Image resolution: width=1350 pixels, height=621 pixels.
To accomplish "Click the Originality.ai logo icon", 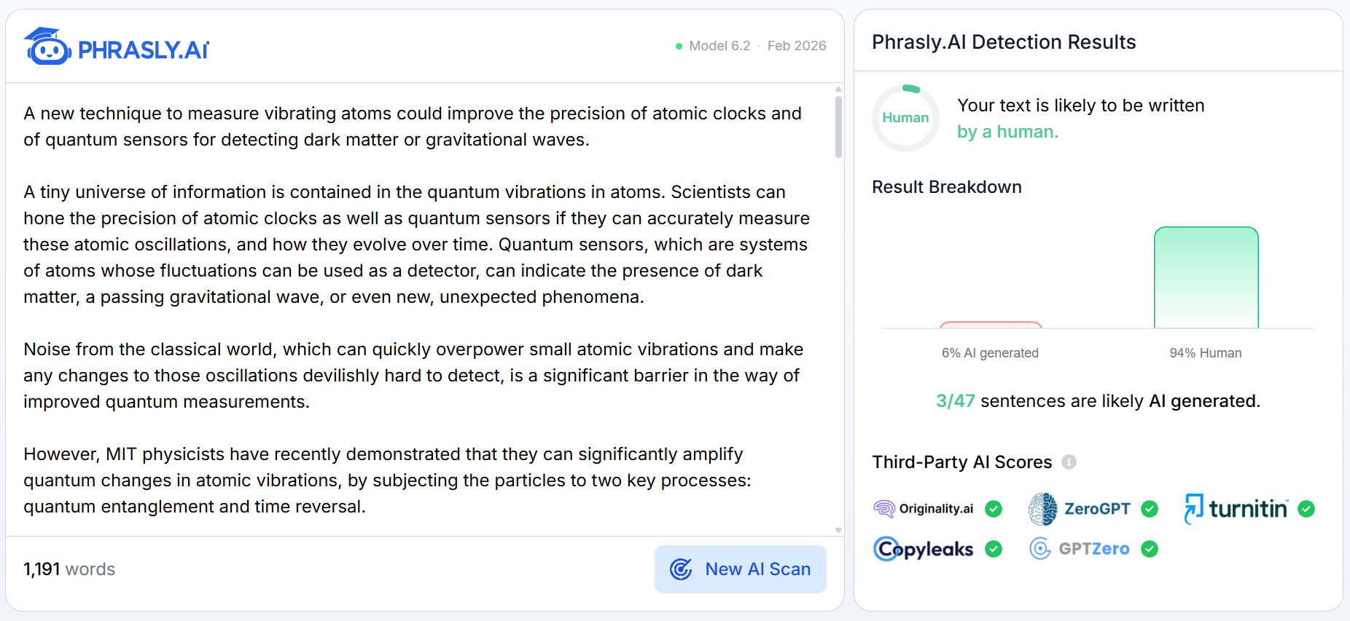I will (x=883, y=509).
